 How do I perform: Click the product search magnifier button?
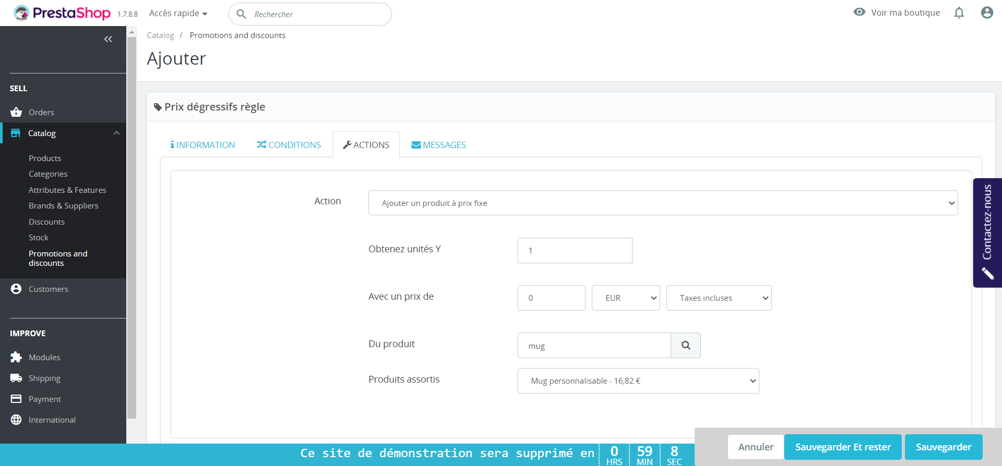tap(686, 345)
